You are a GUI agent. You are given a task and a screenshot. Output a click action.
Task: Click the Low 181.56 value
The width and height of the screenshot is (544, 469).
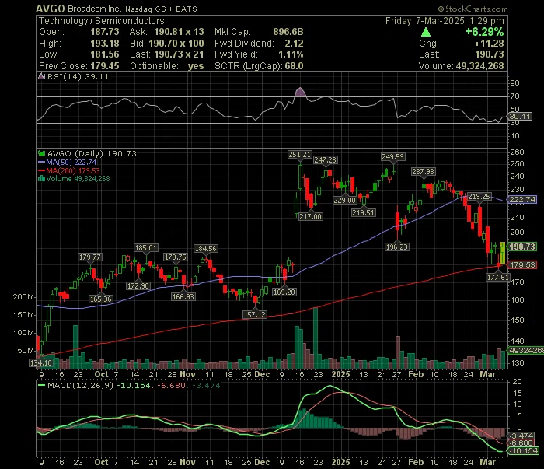pos(105,54)
